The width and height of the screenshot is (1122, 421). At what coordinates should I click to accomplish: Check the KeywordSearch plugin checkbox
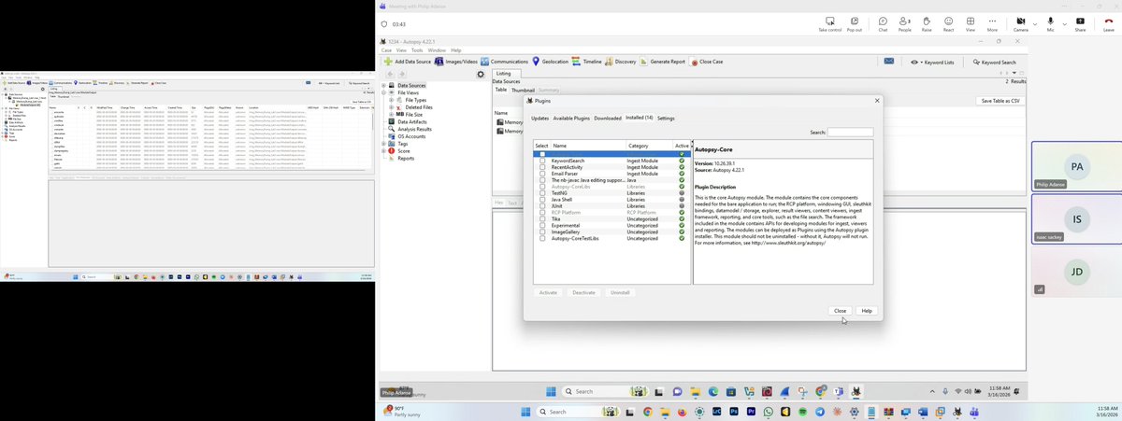[541, 161]
